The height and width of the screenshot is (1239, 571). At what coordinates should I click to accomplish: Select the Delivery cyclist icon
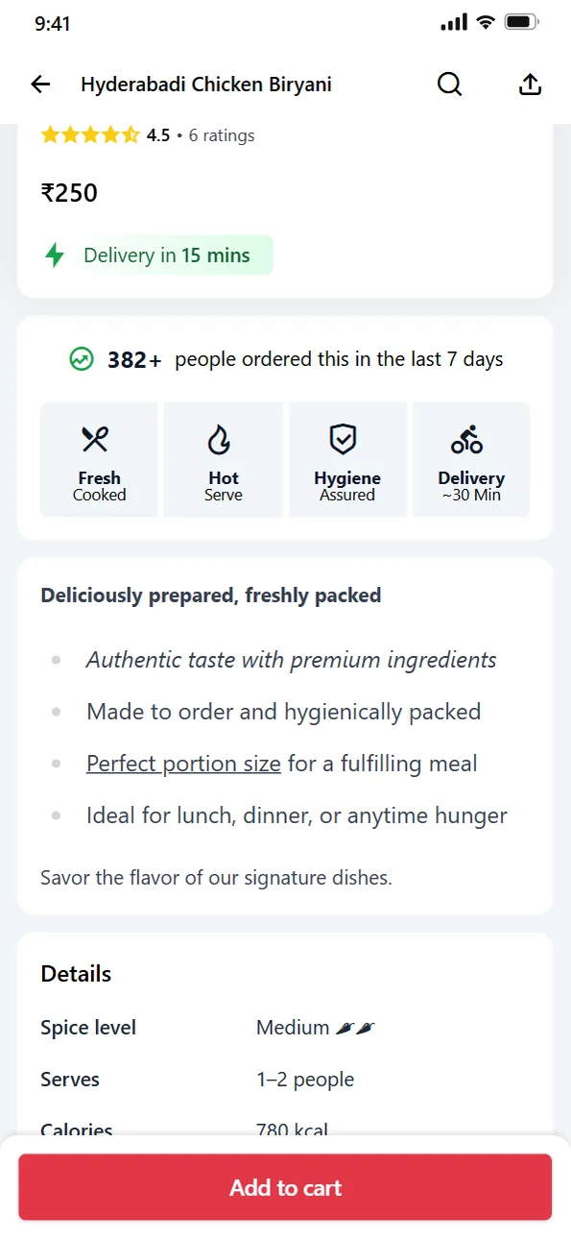(x=467, y=440)
